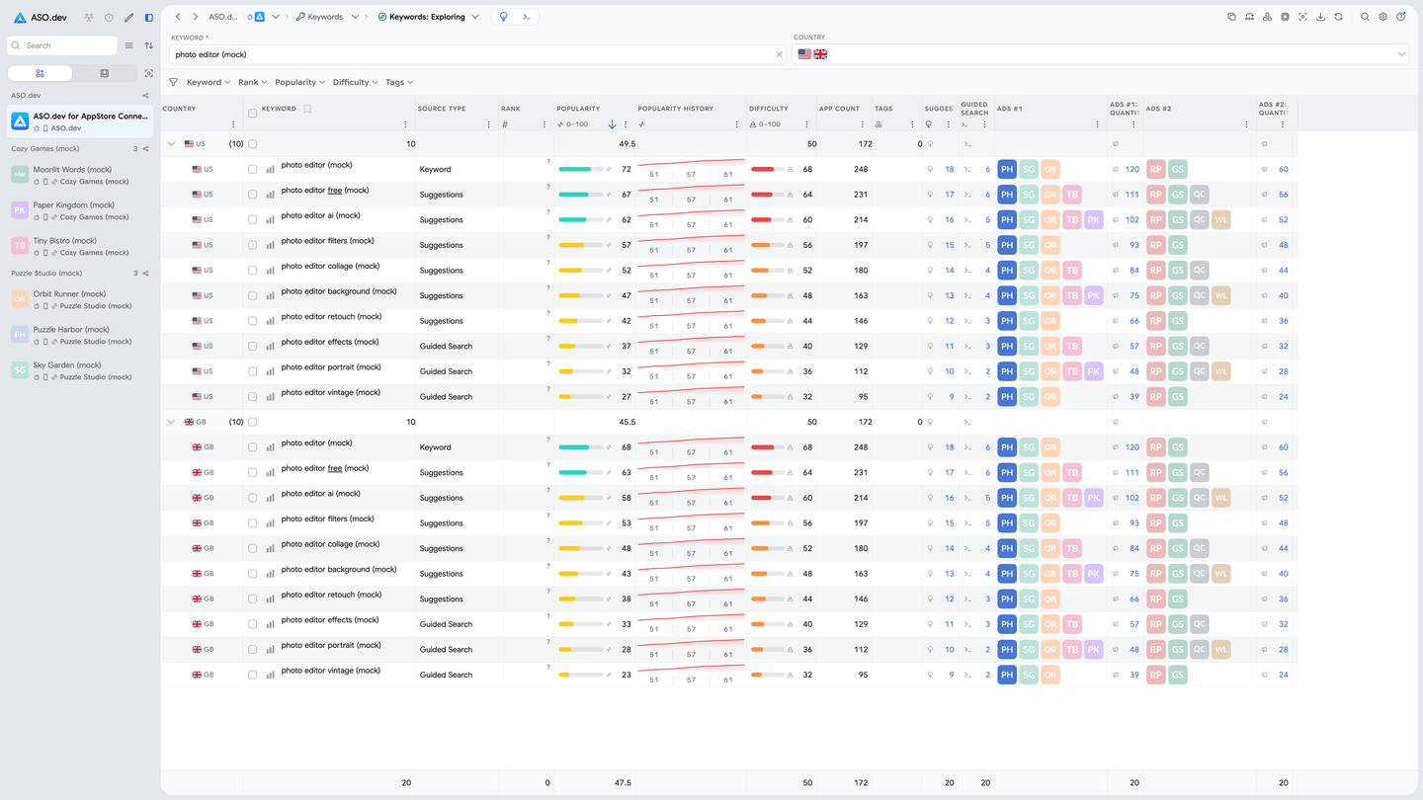This screenshot has width=1423, height=800.
Task: Select Orbit Runner (mock) app
Action: coord(79,299)
